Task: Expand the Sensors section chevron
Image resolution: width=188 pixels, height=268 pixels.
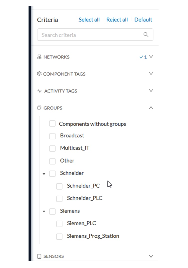Action: (151, 256)
